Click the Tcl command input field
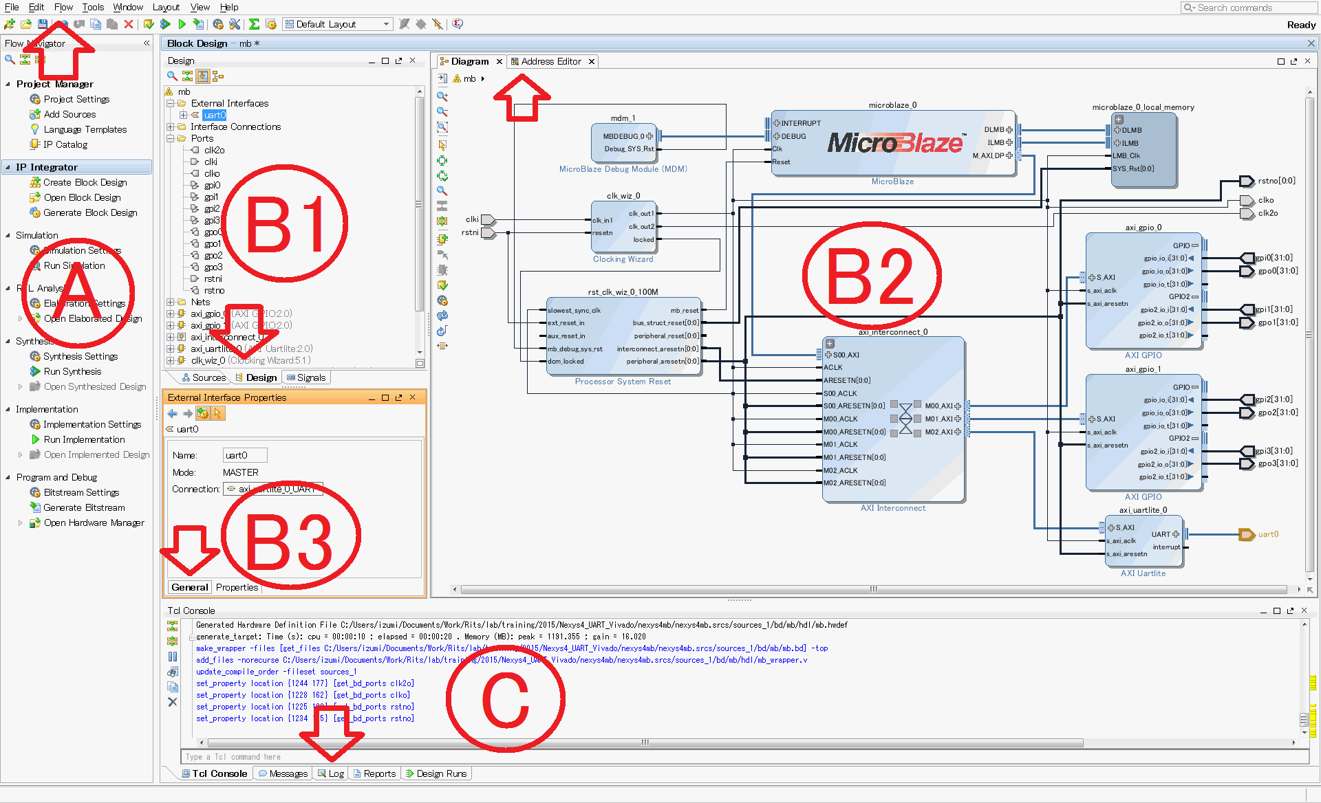 [x=744, y=757]
